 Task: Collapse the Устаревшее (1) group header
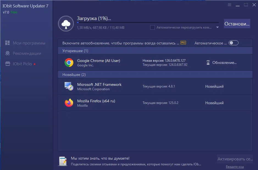click(x=155, y=51)
